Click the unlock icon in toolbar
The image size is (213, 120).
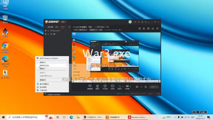(144, 29)
